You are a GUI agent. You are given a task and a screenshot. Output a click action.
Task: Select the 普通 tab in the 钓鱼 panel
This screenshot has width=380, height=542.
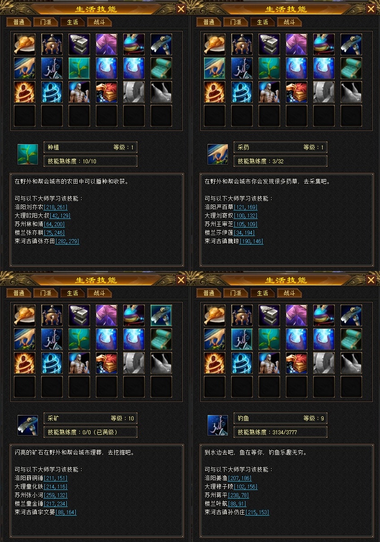click(209, 293)
